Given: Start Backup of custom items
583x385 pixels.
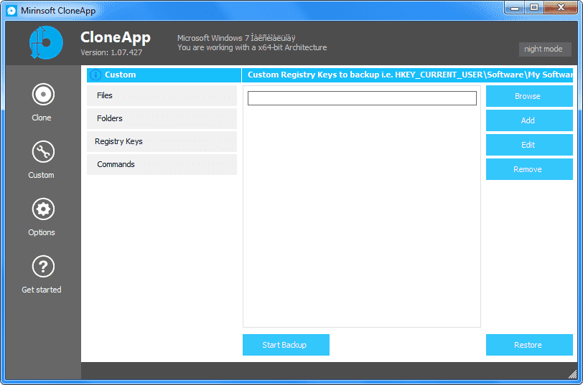Looking at the screenshot, I should point(285,345).
